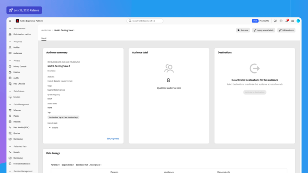The height and width of the screenshot is (173, 308).
Task: Click the Schemas sidebar icon
Action: (10, 110)
